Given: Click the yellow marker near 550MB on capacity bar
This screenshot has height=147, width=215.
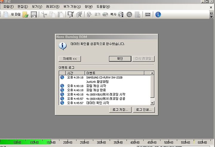Looking at the screenshot, I should pos(194,142).
